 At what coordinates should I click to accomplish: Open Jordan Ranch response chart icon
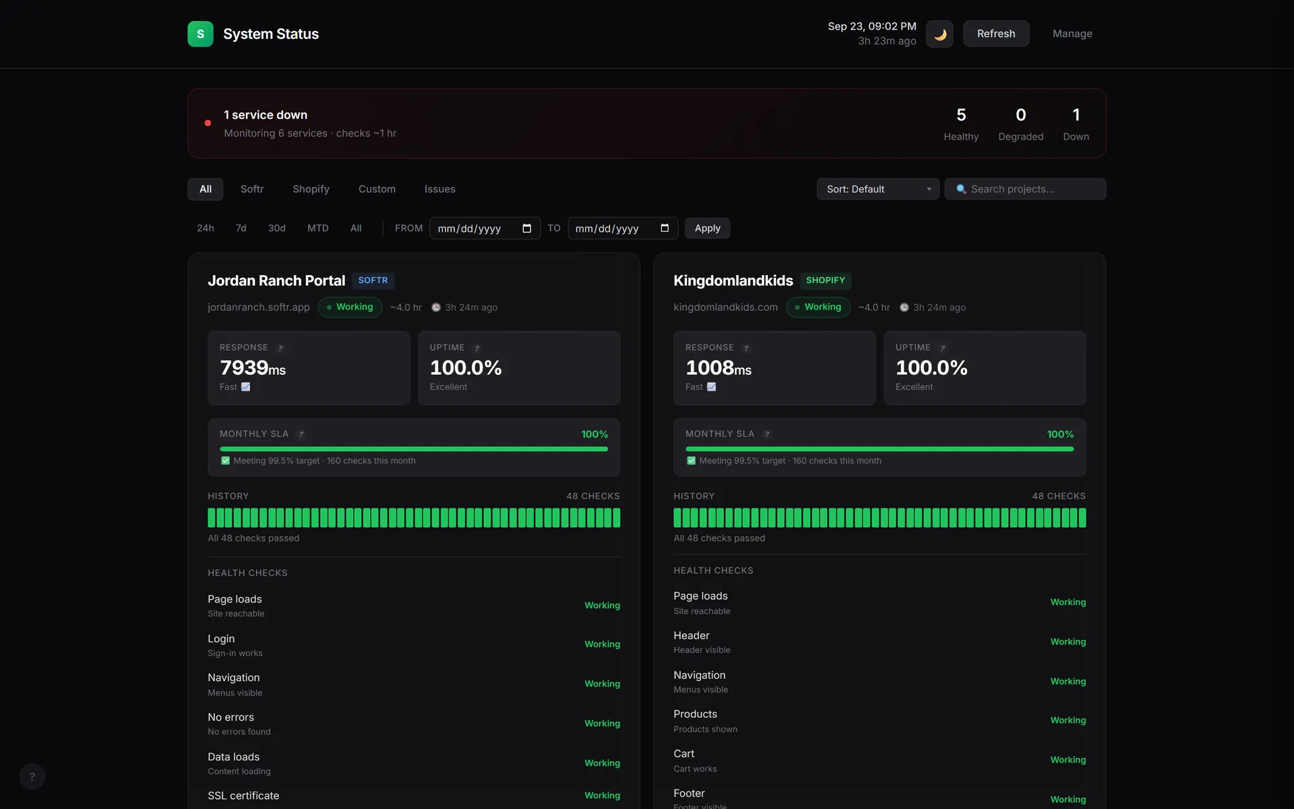[x=245, y=387]
